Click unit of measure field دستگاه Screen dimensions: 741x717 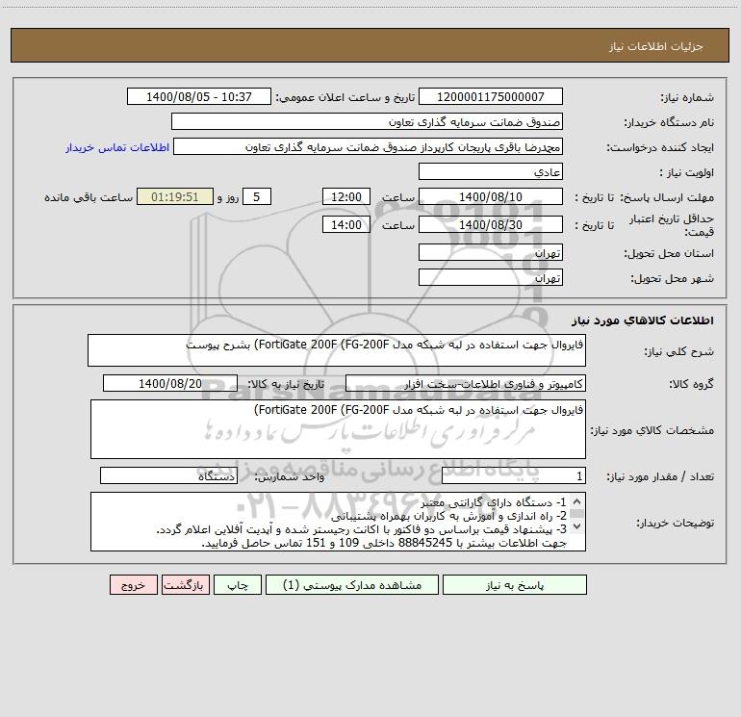(168, 475)
